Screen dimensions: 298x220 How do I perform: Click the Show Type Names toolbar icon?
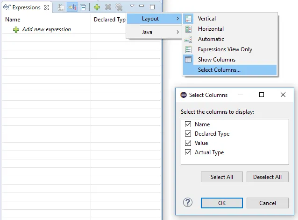click(x=61, y=7)
